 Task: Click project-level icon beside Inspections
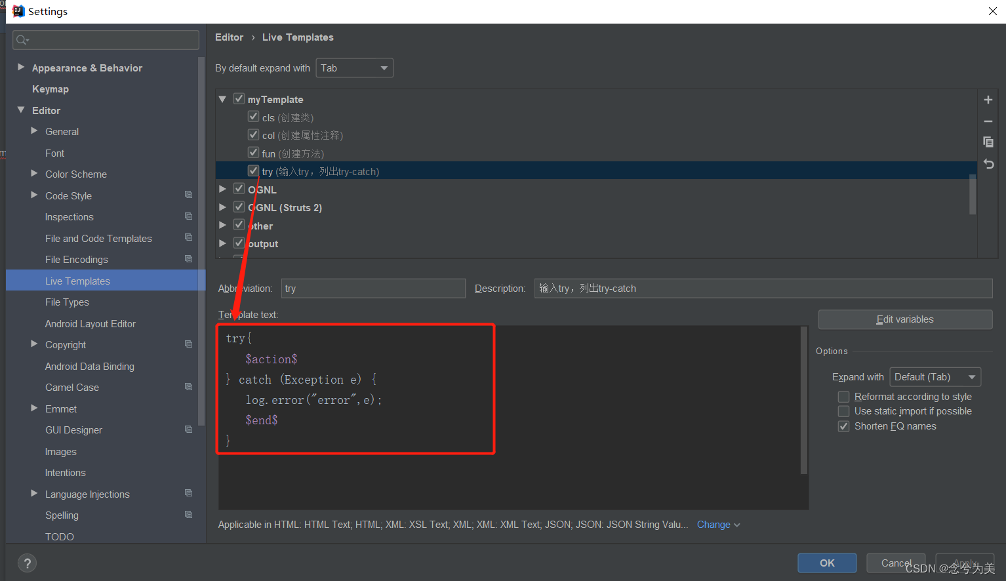(x=188, y=216)
